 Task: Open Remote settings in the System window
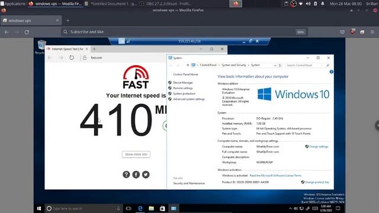pos(183,88)
